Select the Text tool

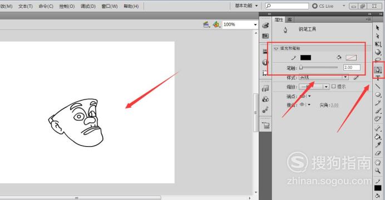coord(378,78)
